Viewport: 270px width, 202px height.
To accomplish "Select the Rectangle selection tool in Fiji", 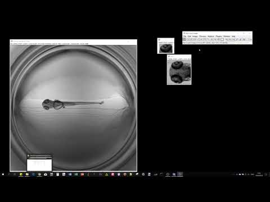I will click(x=184, y=39).
